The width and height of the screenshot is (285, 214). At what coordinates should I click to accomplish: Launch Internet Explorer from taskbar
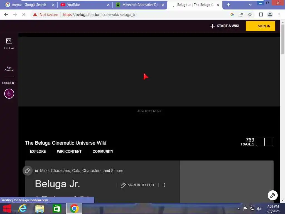tap(23, 208)
